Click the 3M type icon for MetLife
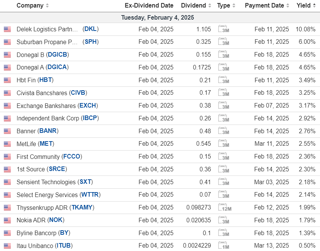This screenshot has height=251, width=320. click(224, 144)
